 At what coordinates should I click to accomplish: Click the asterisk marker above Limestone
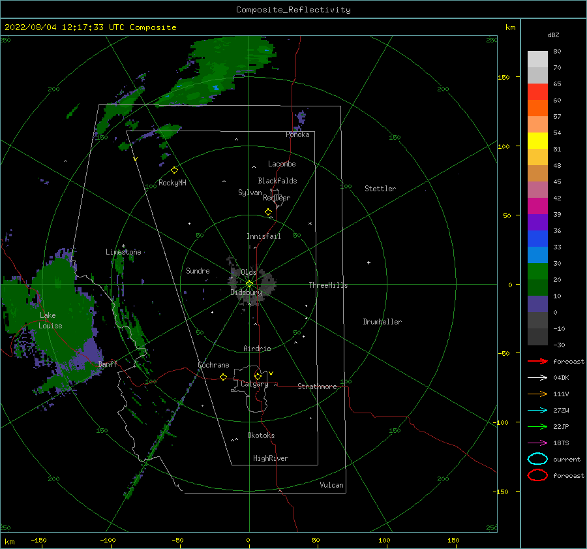click(123, 246)
